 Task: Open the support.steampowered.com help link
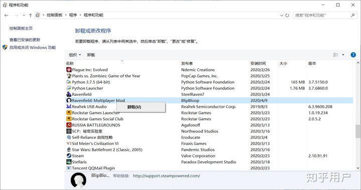[166, 176]
